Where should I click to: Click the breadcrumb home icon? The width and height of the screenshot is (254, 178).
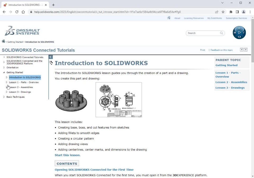point(3,41)
